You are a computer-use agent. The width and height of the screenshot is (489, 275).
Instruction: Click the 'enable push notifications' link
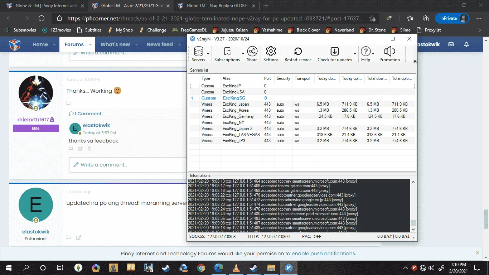point(323,254)
